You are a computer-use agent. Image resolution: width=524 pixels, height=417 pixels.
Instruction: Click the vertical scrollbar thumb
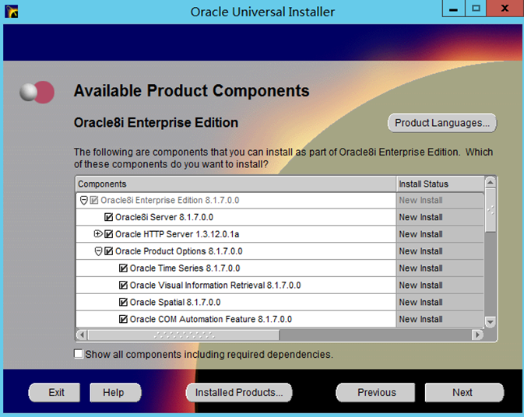point(491,210)
